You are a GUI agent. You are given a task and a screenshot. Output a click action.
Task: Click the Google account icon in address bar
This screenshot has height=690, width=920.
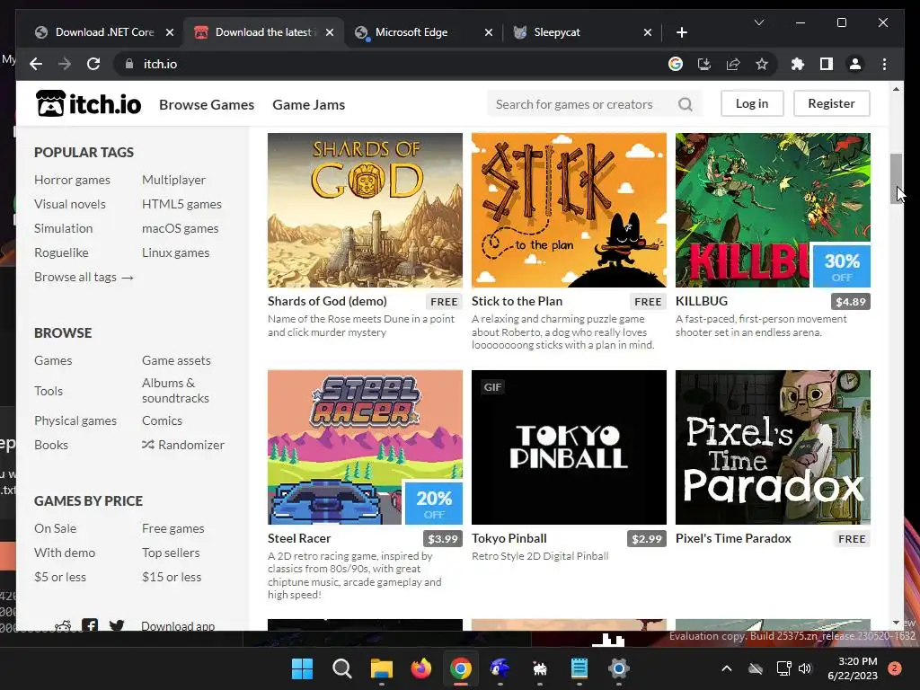click(676, 64)
